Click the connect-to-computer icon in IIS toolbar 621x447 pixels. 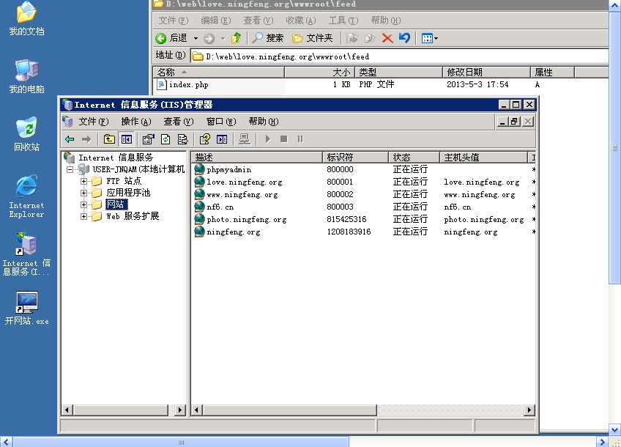pyautogui.click(x=245, y=139)
